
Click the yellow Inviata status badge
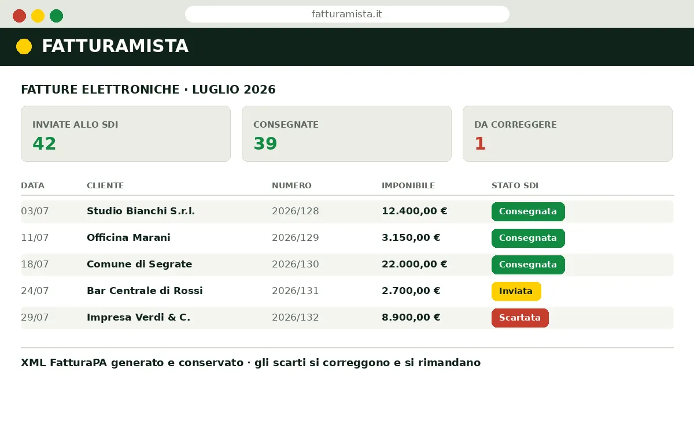[516, 291]
